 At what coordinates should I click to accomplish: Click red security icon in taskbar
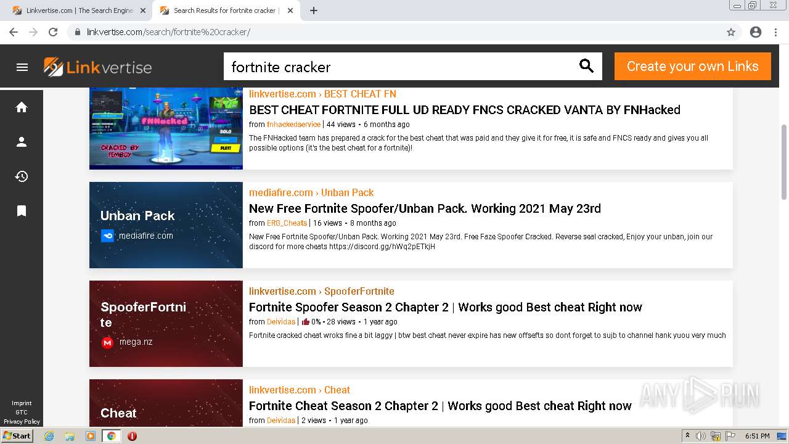point(132,436)
